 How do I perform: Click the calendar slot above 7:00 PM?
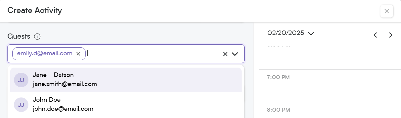tap(349, 58)
